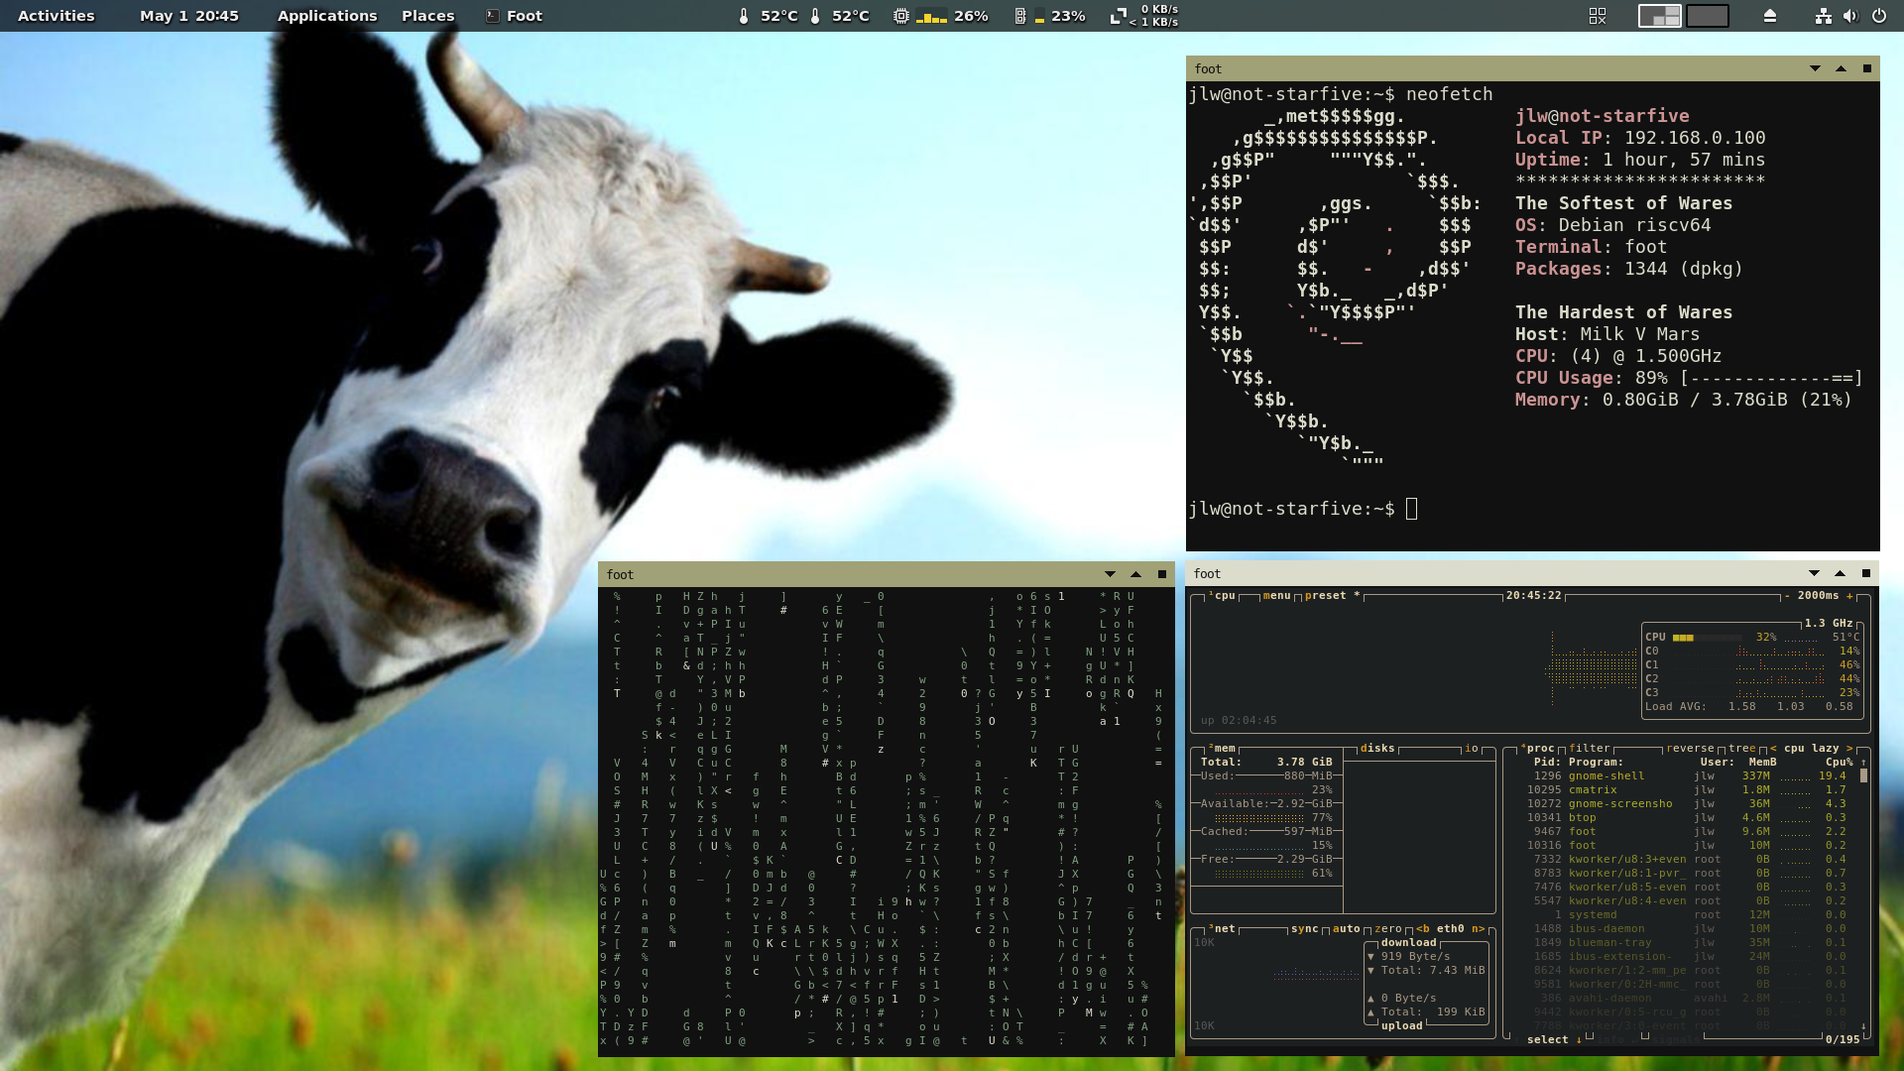The image size is (1904, 1071).
Task: Open the Foot app menu in top bar
Action: [x=514, y=16]
